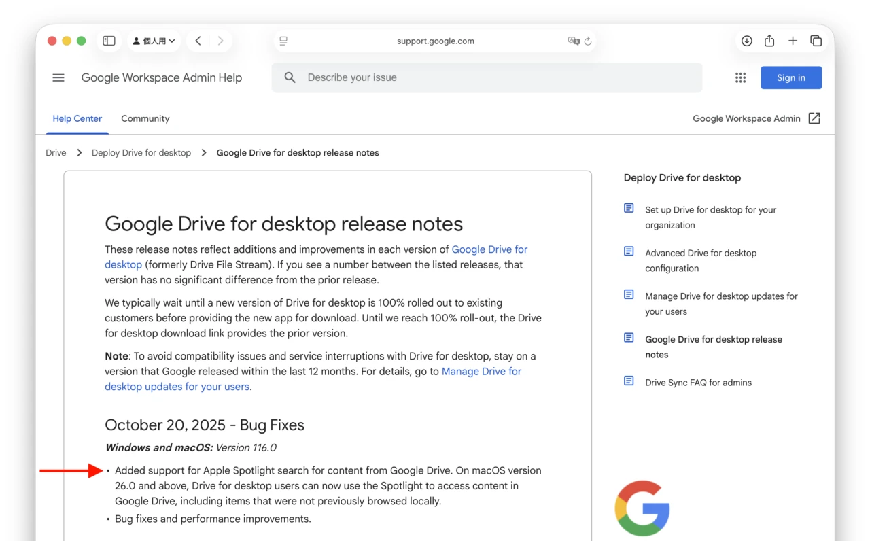This screenshot has width=870, height=541.
Task: Select the Help Center tab
Action: 77,118
